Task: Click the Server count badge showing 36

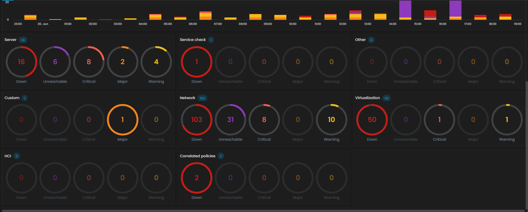Action: tap(23, 40)
